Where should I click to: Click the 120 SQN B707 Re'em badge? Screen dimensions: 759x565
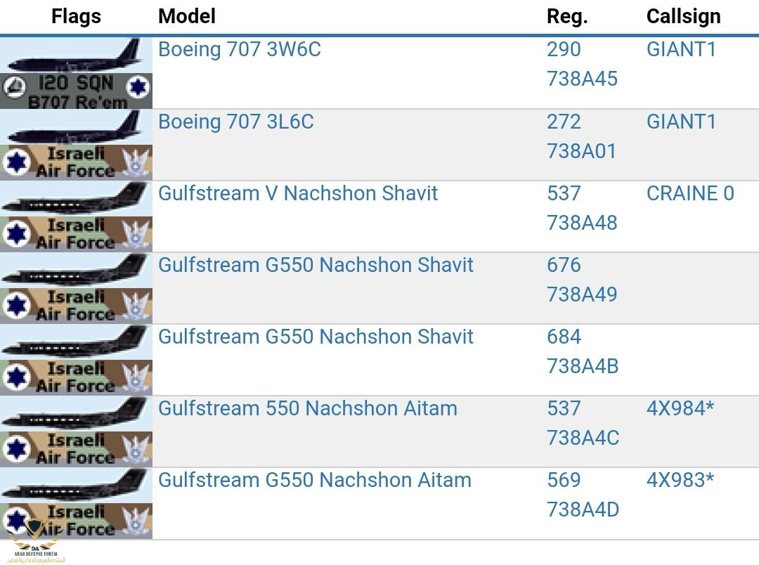click(x=76, y=91)
